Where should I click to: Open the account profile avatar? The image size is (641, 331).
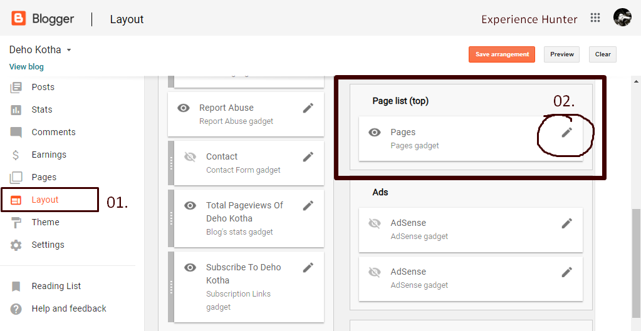[x=622, y=18]
